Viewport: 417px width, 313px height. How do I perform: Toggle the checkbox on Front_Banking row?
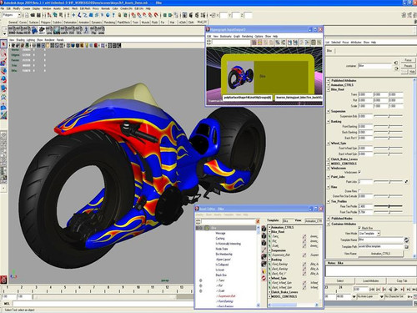click(x=304, y=264)
